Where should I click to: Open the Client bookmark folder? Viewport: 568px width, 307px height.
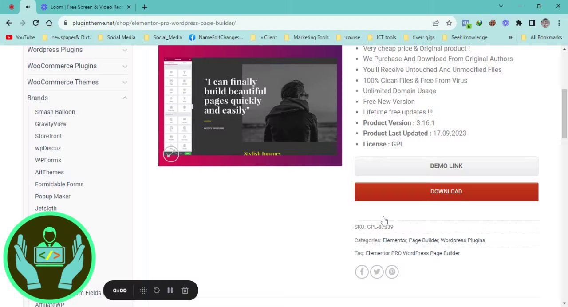click(264, 37)
